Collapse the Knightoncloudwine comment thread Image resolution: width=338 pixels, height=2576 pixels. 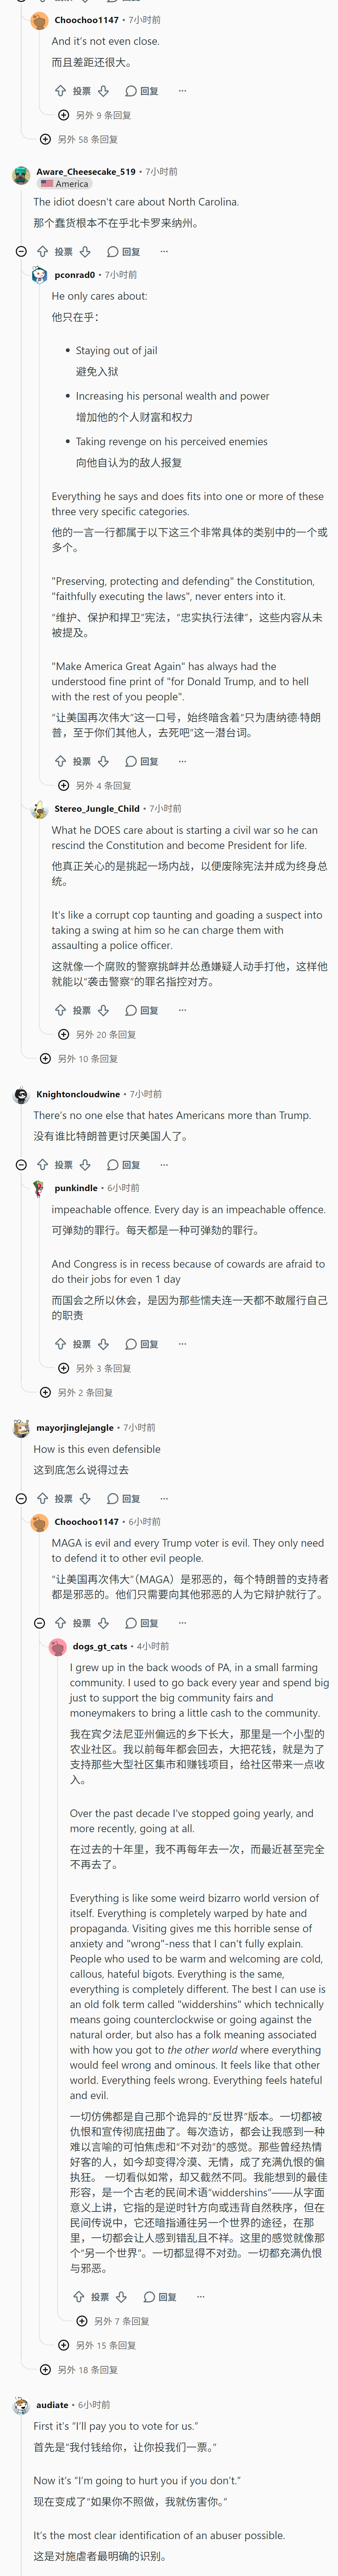[x=21, y=1165]
